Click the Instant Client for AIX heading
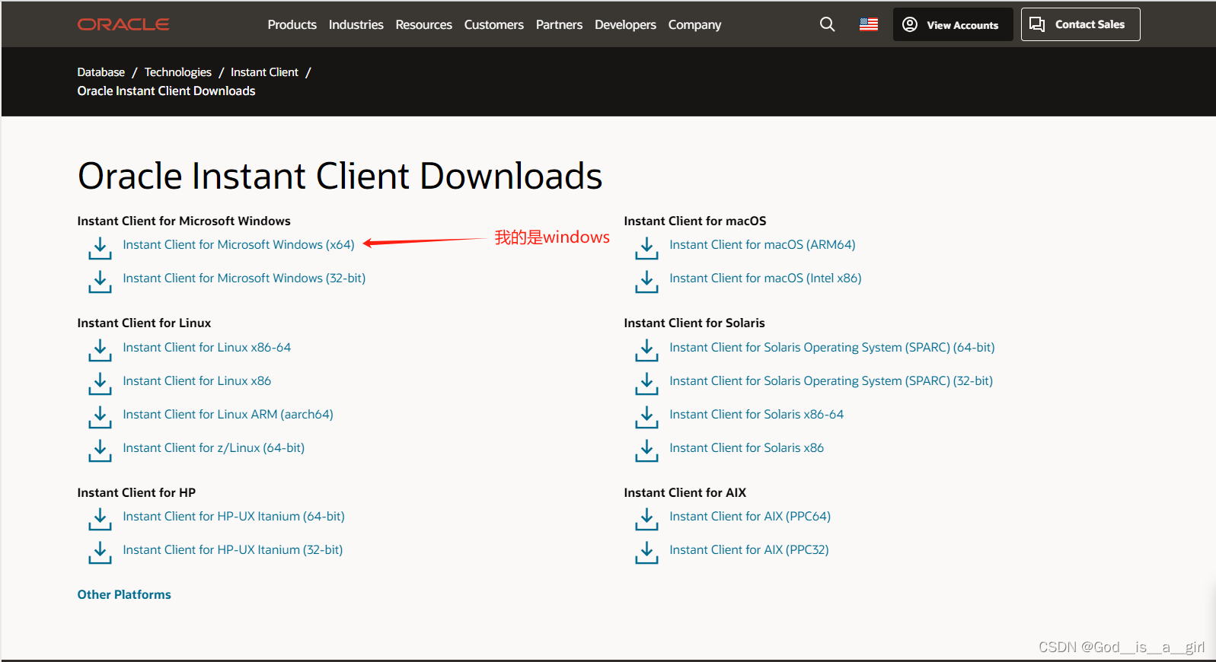Image resolution: width=1216 pixels, height=662 pixels. pyautogui.click(x=685, y=493)
